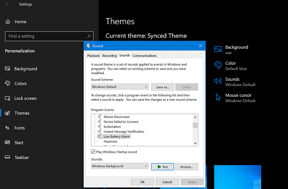This screenshot has height=189, width=288.
Task: Click speaker icon beside Instant Message Notification
Action: coord(99,131)
